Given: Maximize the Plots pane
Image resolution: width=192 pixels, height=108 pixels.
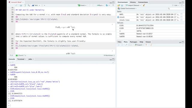Looking at the screenshot, I should 183,42.
